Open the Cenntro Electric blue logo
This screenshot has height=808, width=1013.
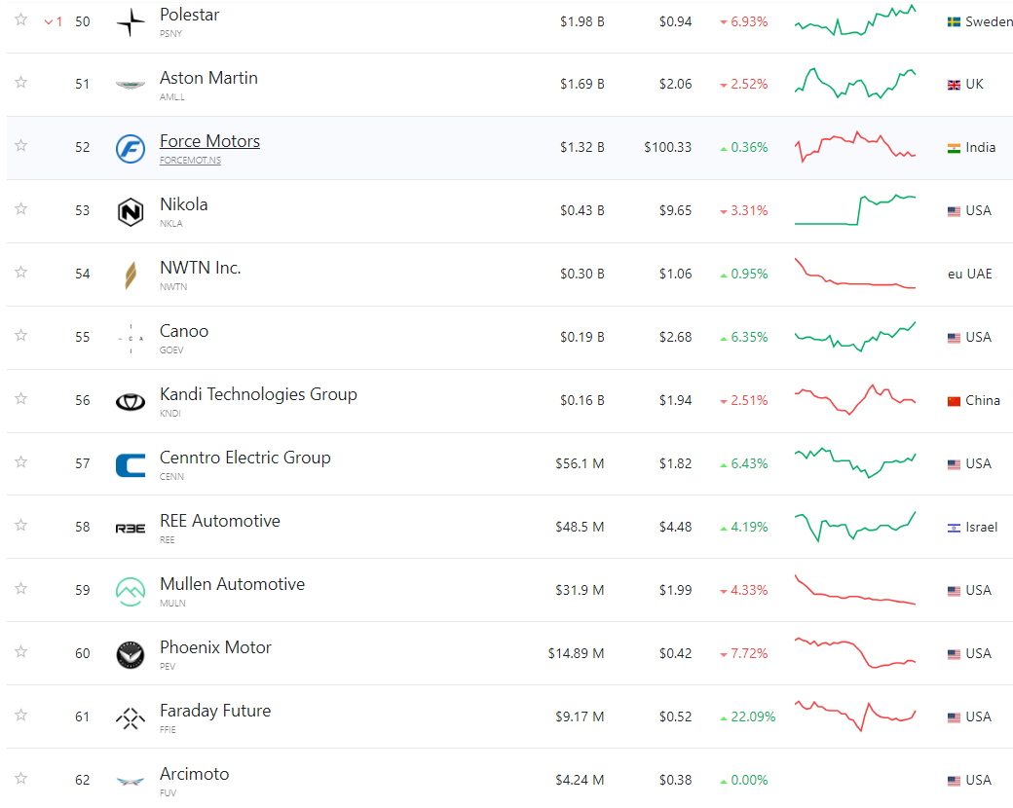coord(131,465)
